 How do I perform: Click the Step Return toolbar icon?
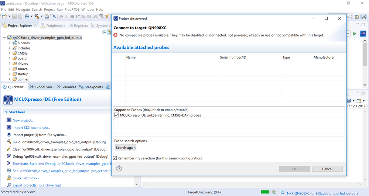(x=95, y=16)
